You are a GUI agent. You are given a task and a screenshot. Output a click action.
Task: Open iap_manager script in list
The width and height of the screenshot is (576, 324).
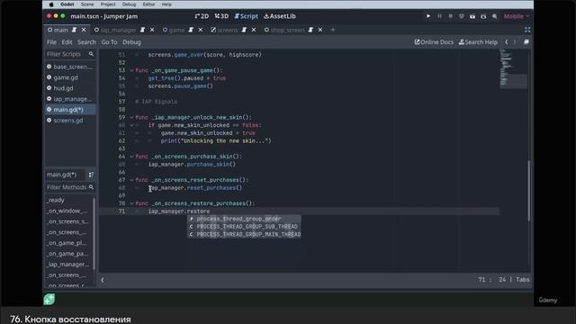pyautogui.click(x=70, y=99)
